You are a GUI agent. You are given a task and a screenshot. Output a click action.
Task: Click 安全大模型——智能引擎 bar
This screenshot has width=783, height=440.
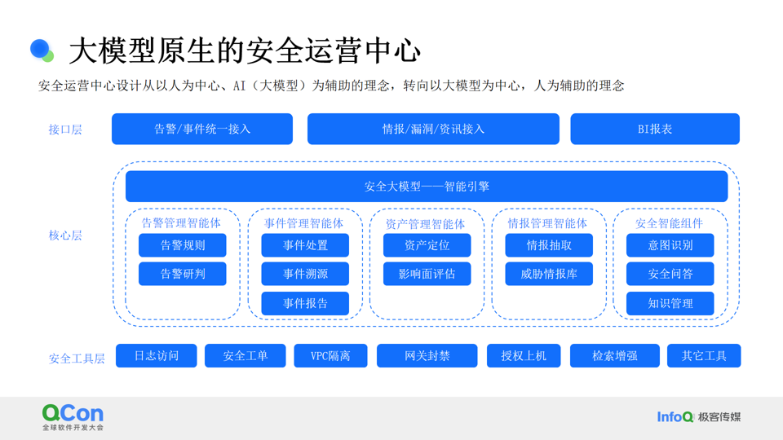click(x=427, y=187)
